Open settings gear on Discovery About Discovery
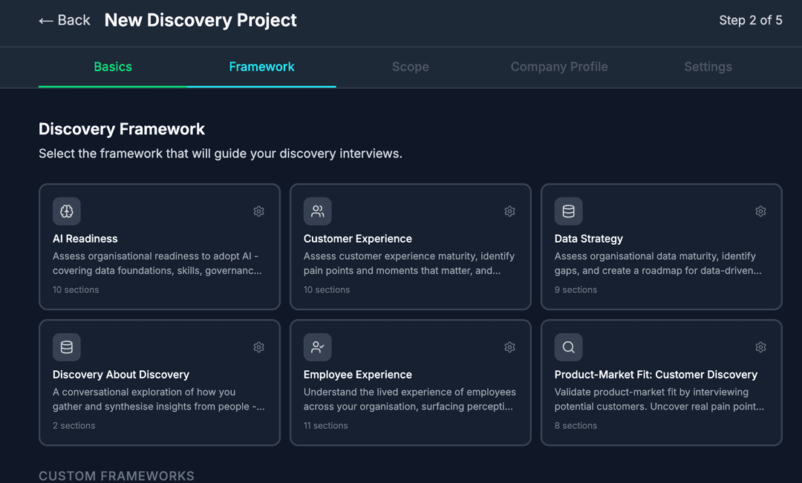This screenshot has width=802, height=483. point(258,346)
